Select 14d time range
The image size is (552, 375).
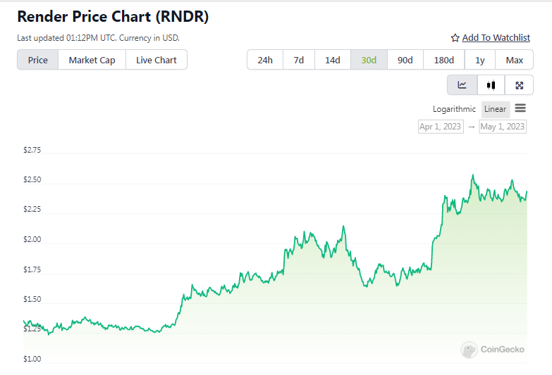tap(333, 60)
